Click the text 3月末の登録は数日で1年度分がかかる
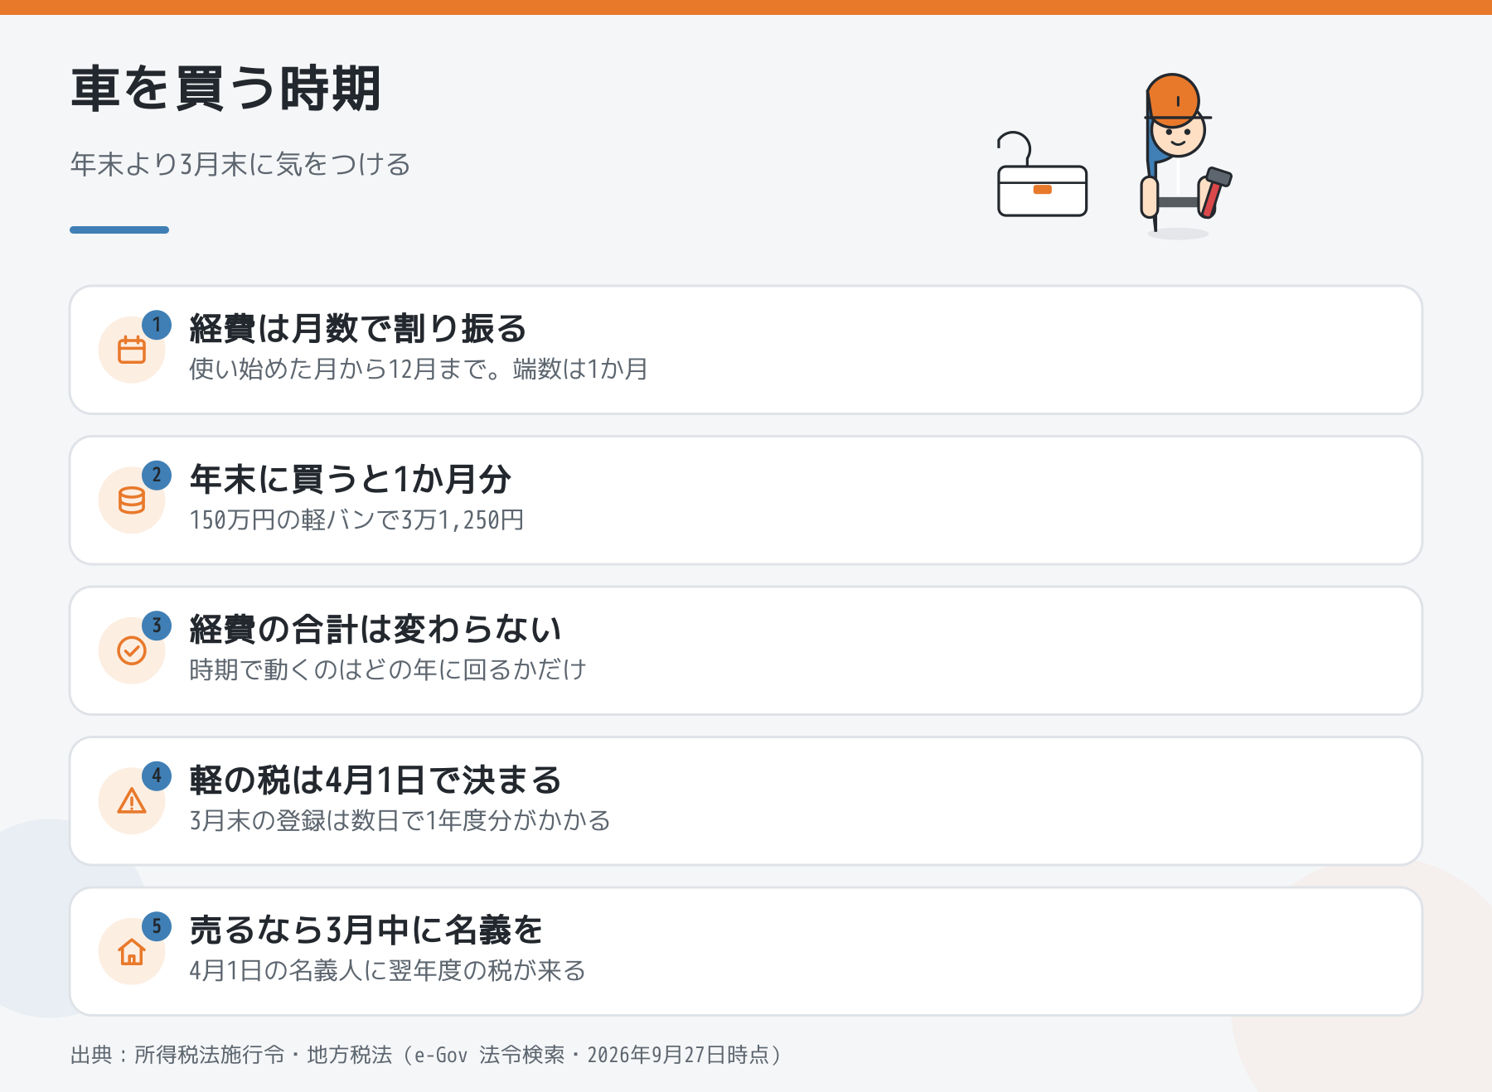Viewport: 1492px width, 1092px height. point(400,820)
